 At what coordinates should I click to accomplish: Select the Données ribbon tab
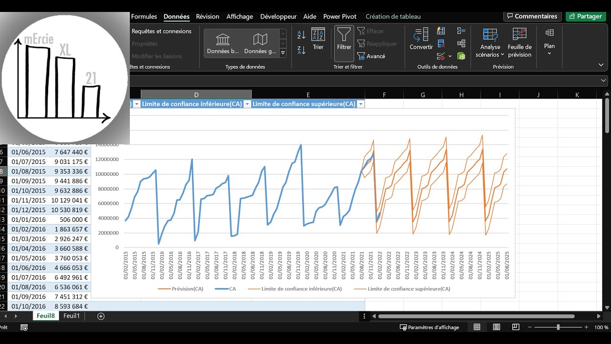[x=177, y=16]
